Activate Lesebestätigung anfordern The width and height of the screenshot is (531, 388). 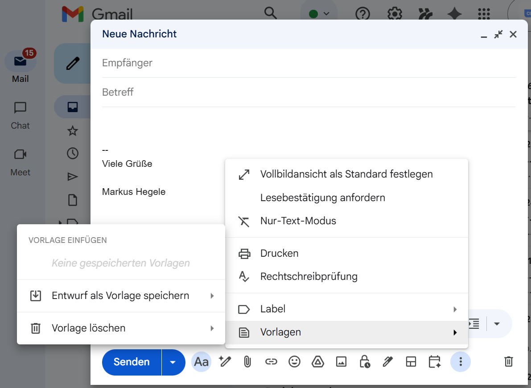tap(323, 198)
